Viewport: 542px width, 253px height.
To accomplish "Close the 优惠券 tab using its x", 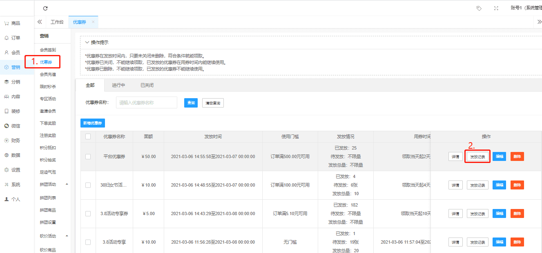I will tap(93, 22).
